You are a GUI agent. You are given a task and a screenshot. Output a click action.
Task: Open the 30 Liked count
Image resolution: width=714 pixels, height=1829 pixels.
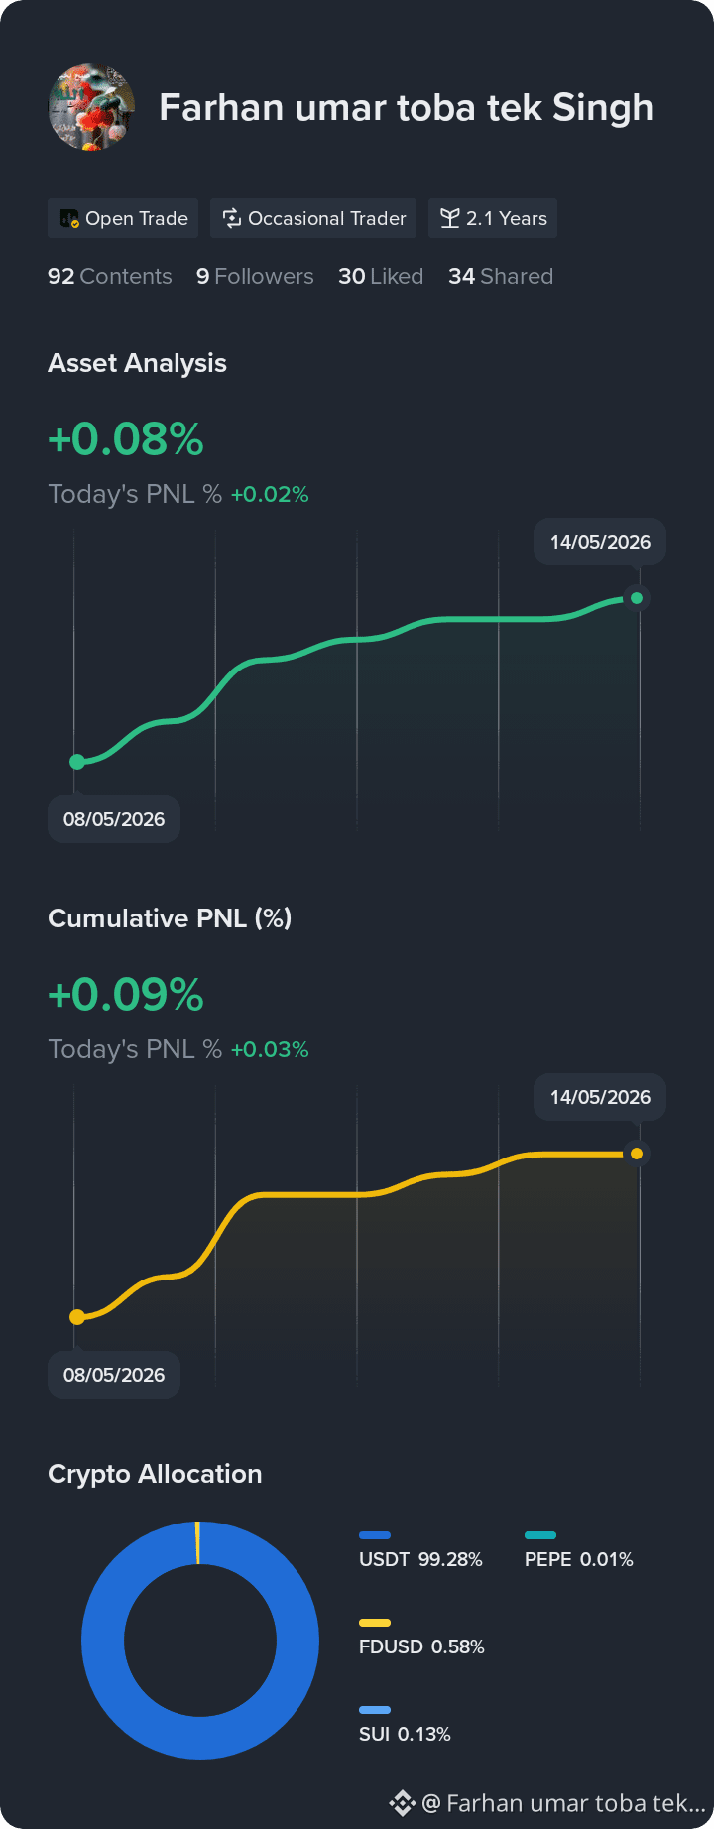tap(381, 277)
